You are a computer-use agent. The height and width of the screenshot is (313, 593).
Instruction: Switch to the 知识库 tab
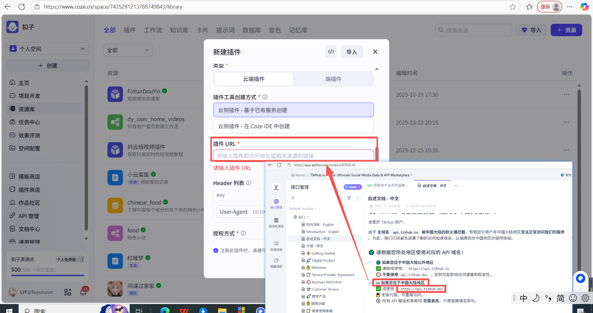click(179, 30)
